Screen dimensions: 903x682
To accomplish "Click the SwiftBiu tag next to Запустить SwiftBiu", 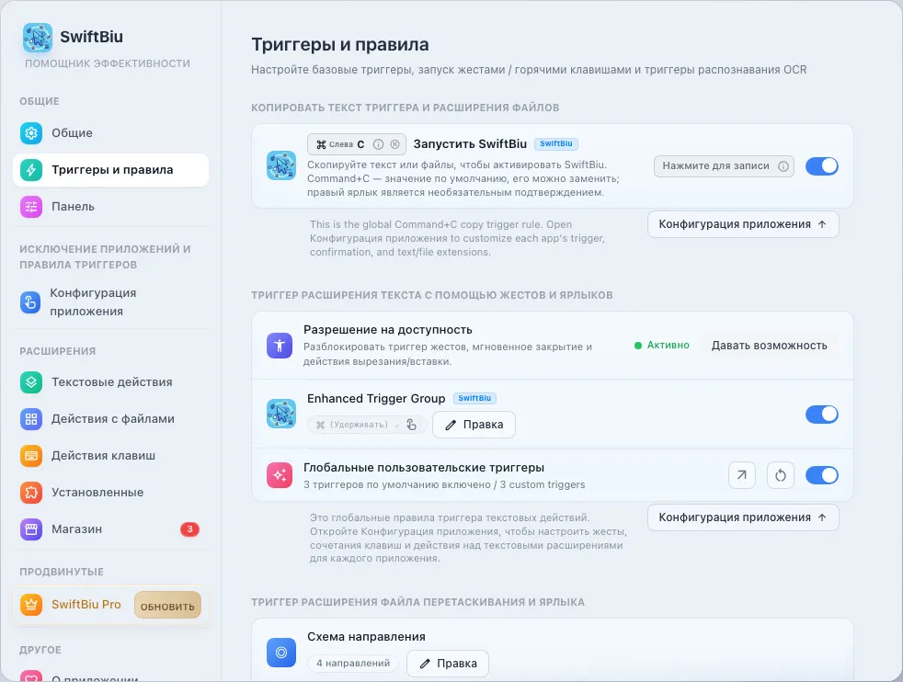I will click(x=555, y=144).
